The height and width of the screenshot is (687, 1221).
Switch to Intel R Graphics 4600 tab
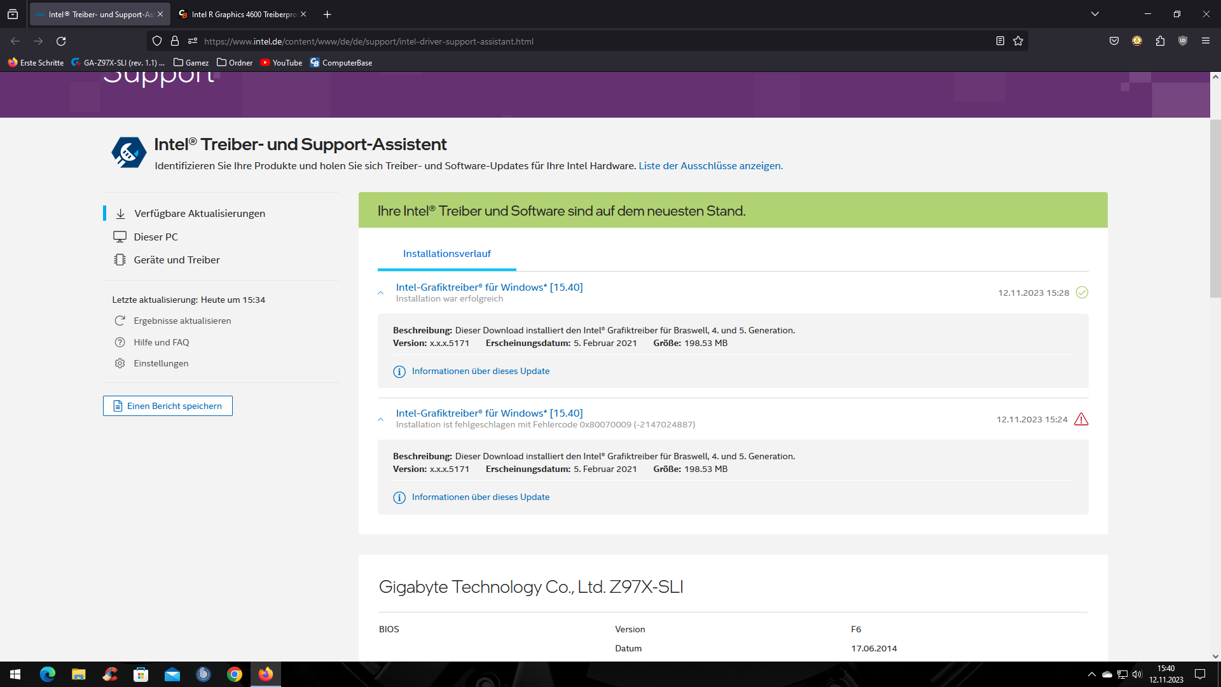pos(244,14)
